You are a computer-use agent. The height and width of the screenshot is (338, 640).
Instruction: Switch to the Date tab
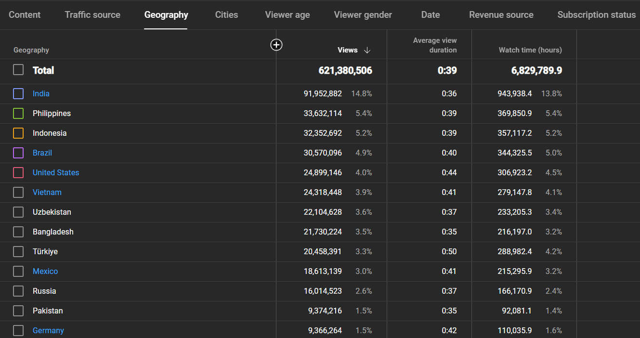tap(431, 15)
